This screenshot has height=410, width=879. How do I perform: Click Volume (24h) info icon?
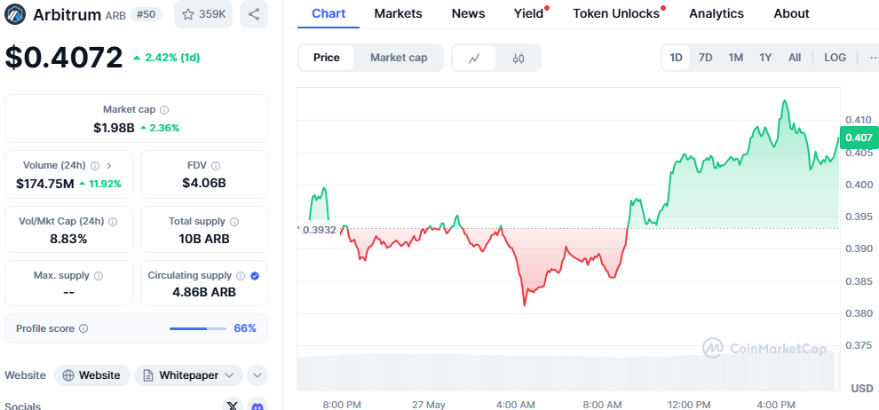[95, 166]
